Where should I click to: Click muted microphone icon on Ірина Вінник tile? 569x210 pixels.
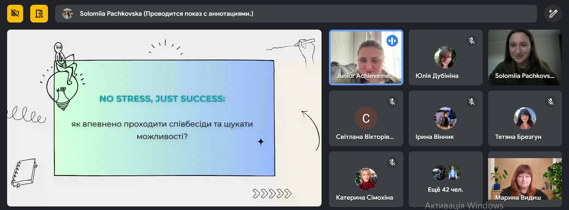click(471, 102)
